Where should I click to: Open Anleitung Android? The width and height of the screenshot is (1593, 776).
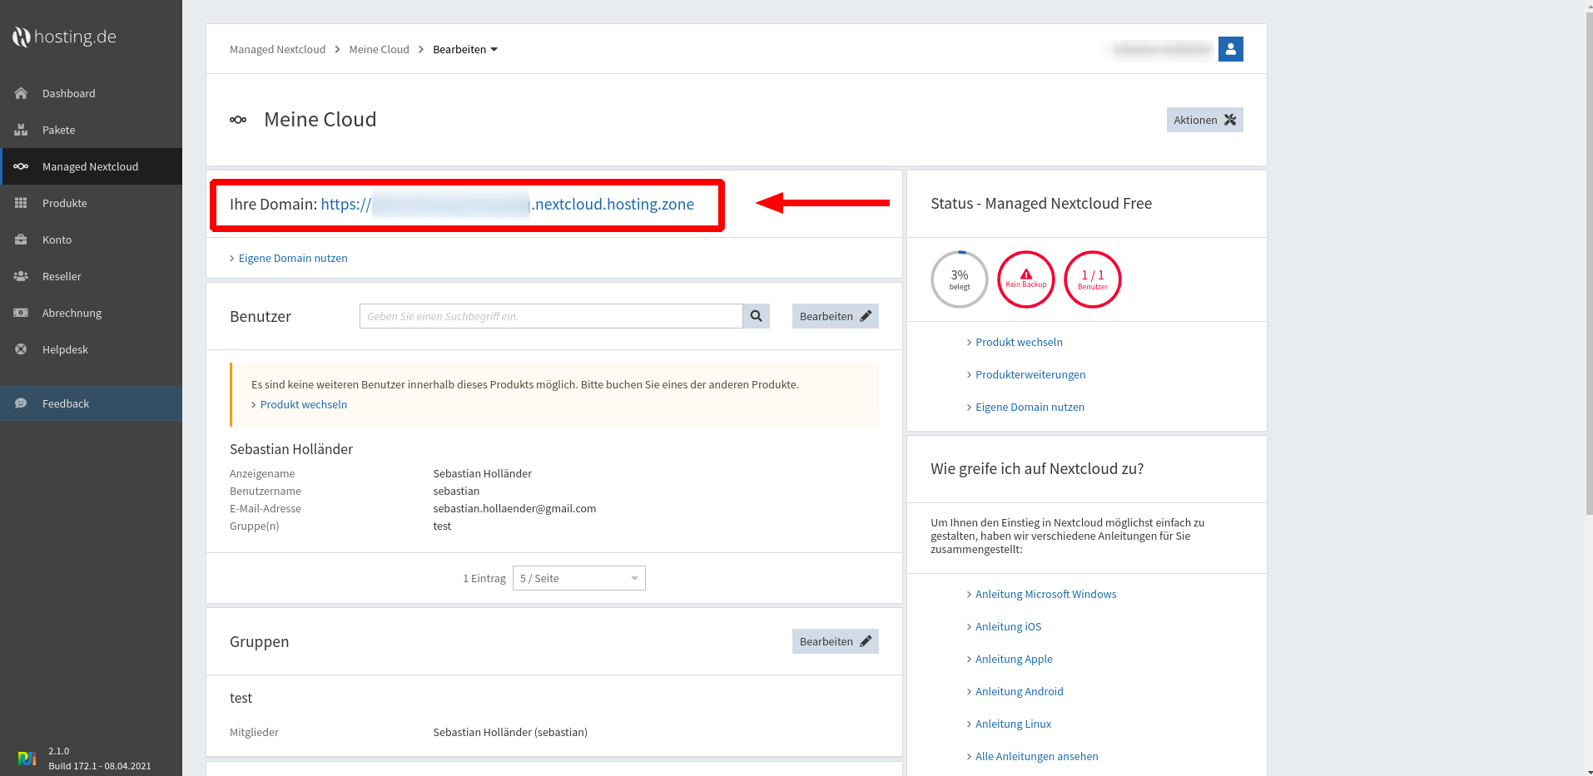(1019, 691)
